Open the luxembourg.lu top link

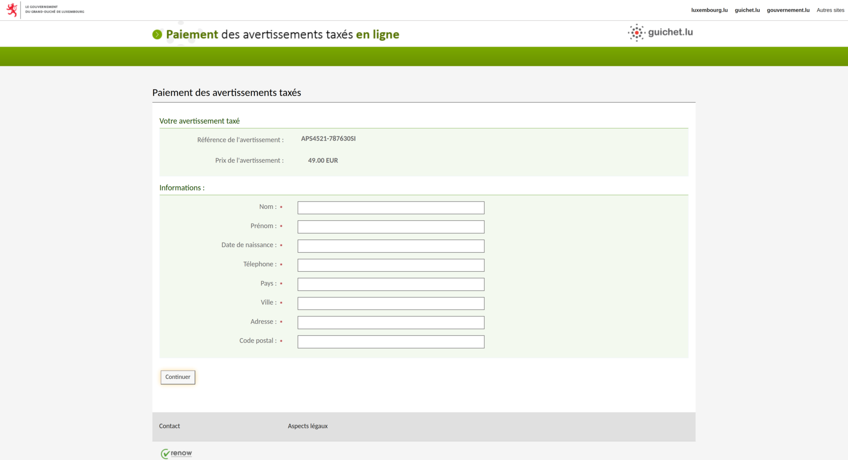(x=709, y=10)
